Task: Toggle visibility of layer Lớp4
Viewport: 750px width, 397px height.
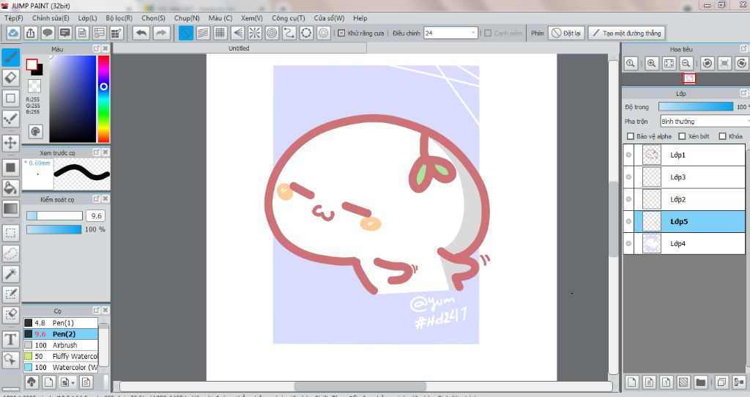Action: [628, 243]
